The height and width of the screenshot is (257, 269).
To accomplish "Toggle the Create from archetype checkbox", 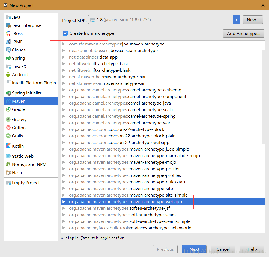I will tap(65, 33).
